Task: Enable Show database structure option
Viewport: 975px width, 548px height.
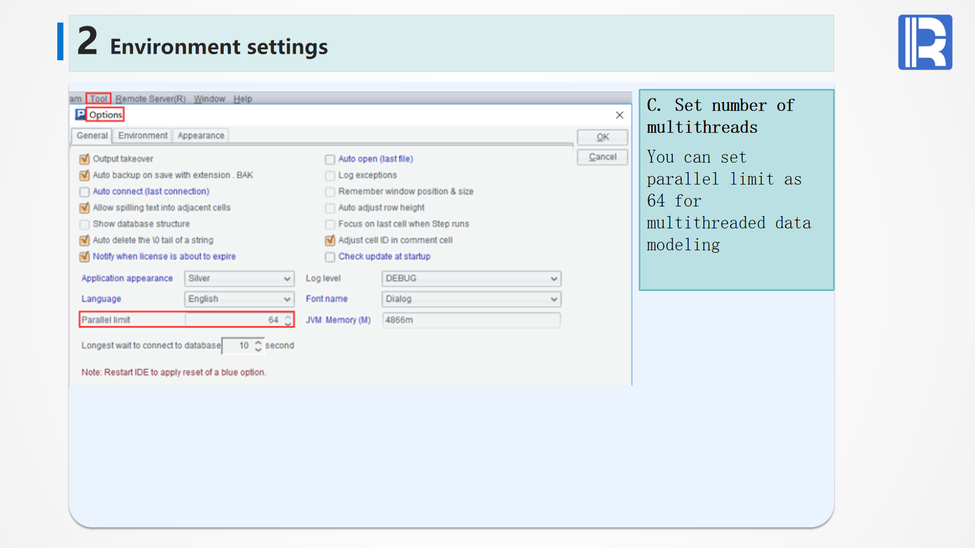Action: [x=85, y=225]
